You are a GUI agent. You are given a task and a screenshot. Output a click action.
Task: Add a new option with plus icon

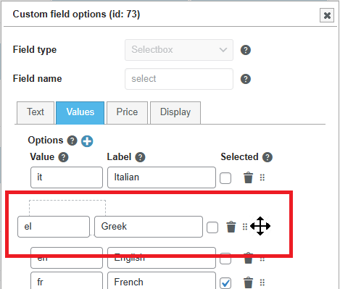pyautogui.click(x=87, y=141)
